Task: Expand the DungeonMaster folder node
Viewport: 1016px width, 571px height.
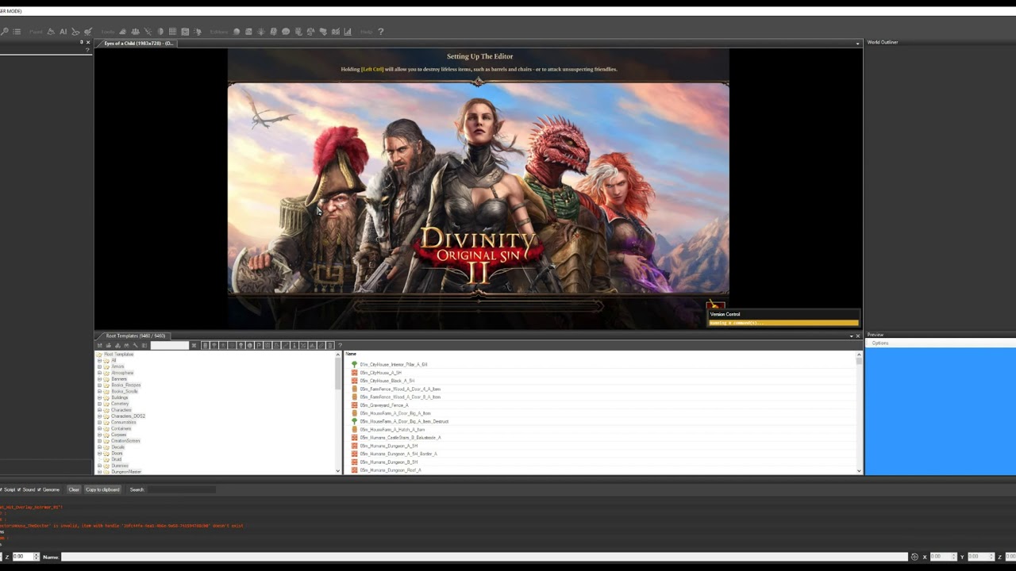Action: click(100, 472)
